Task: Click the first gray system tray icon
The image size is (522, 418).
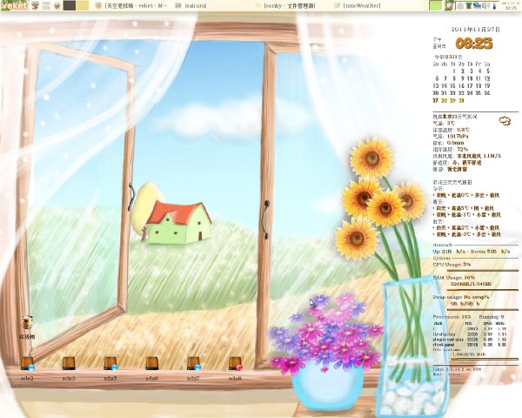Action: (460, 6)
